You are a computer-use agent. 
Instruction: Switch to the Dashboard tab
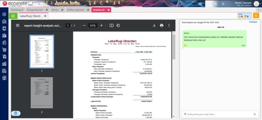pos(17,10)
